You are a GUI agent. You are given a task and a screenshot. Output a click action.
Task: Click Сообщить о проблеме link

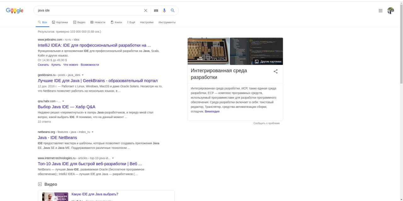point(266,123)
